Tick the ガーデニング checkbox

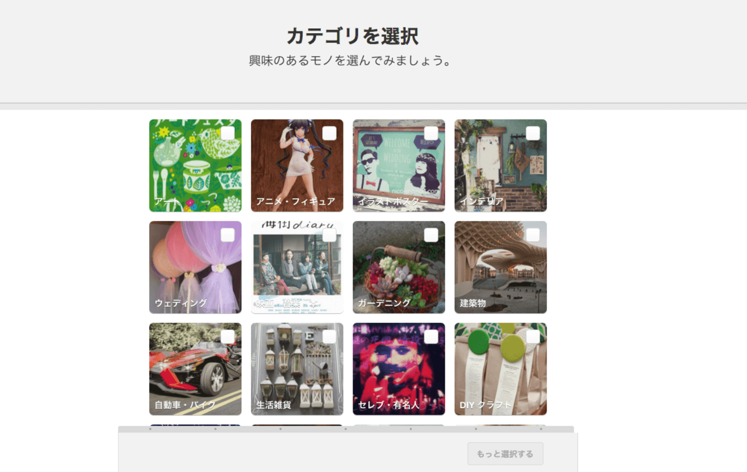(x=431, y=235)
